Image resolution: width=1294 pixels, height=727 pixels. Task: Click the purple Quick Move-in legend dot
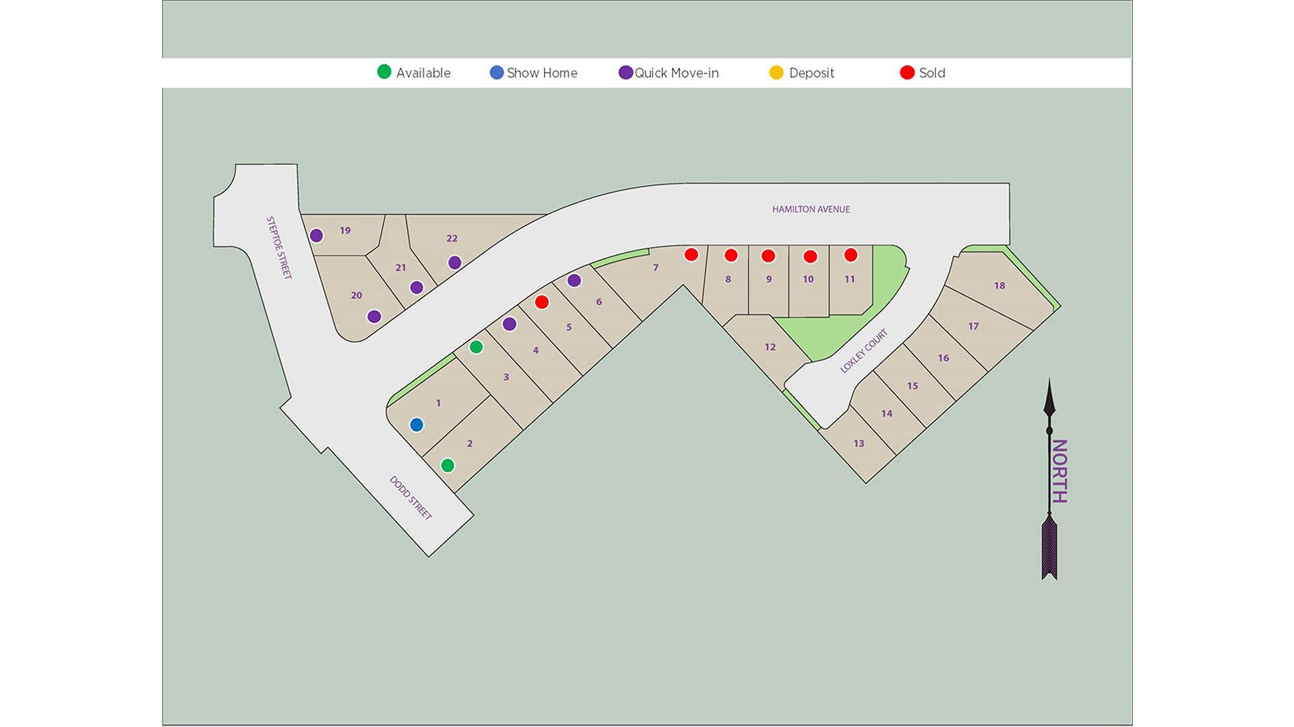626,72
